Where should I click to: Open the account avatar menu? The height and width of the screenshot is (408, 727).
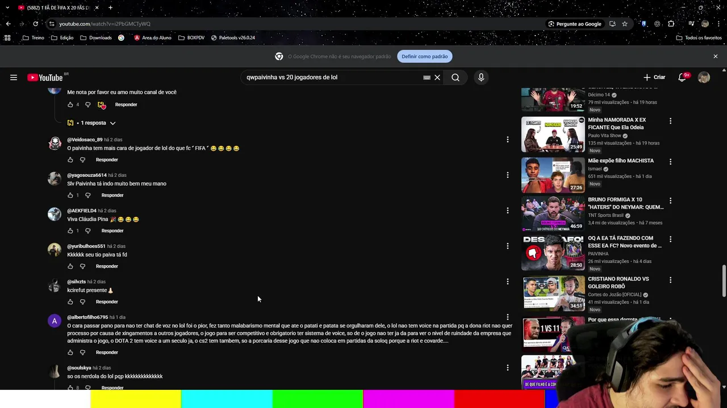point(704,78)
